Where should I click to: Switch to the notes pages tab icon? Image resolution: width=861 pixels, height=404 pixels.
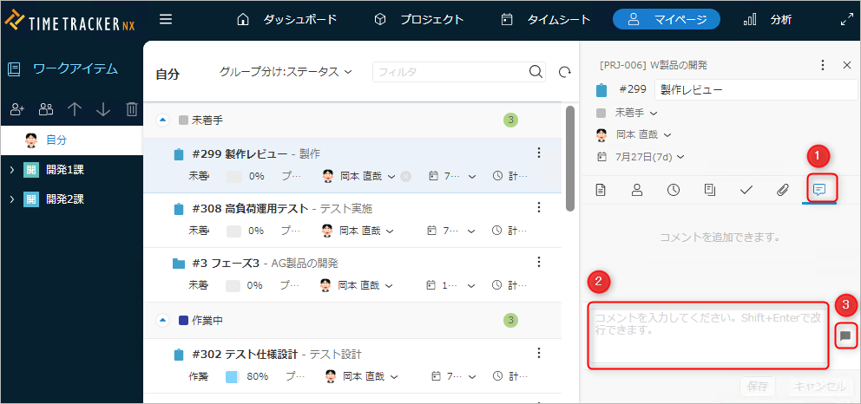[x=709, y=190]
